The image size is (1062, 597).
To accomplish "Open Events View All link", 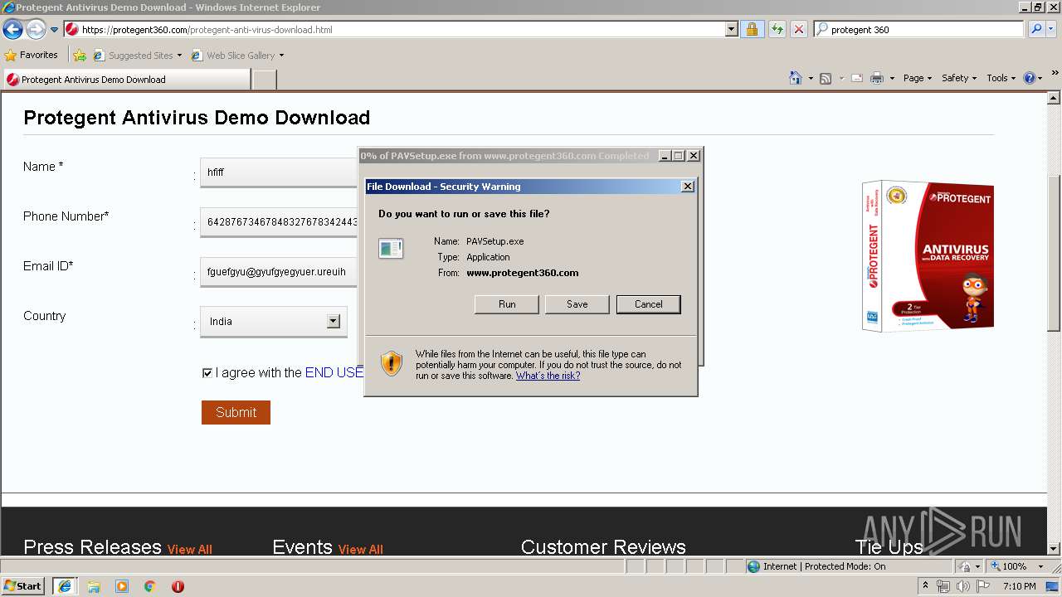I will pyautogui.click(x=360, y=550).
